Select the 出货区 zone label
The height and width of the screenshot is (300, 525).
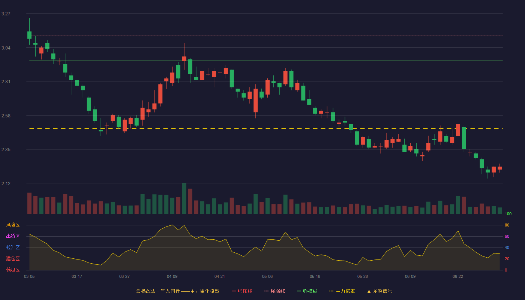[13, 236]
